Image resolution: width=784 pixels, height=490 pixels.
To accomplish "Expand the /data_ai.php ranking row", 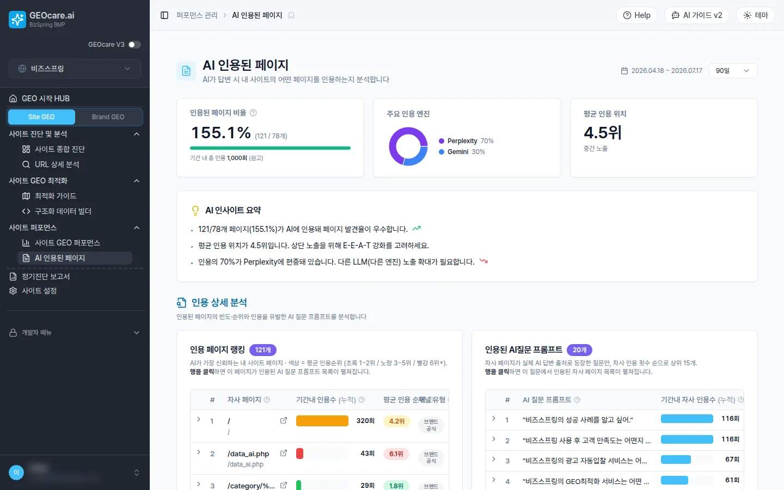I will [199, 452].
